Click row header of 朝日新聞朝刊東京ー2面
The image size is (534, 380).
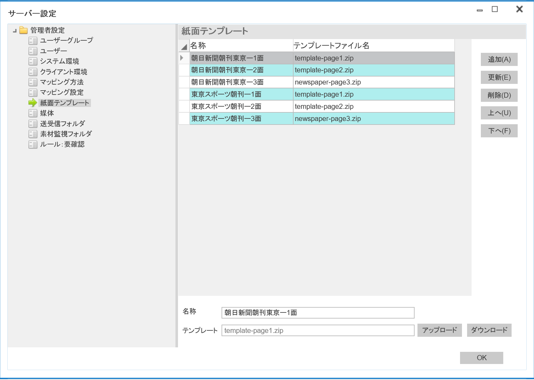[x=184, y=70]
